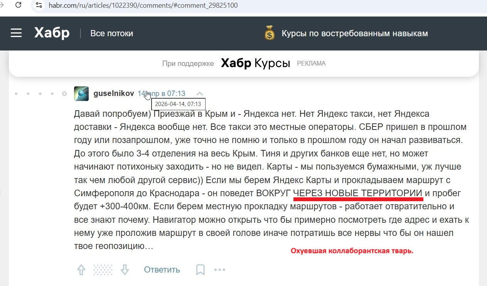The width and height of the screenshot is (487, 286).
Task: Reload the page with browser refresh button
Action: [x=18, y=5]
